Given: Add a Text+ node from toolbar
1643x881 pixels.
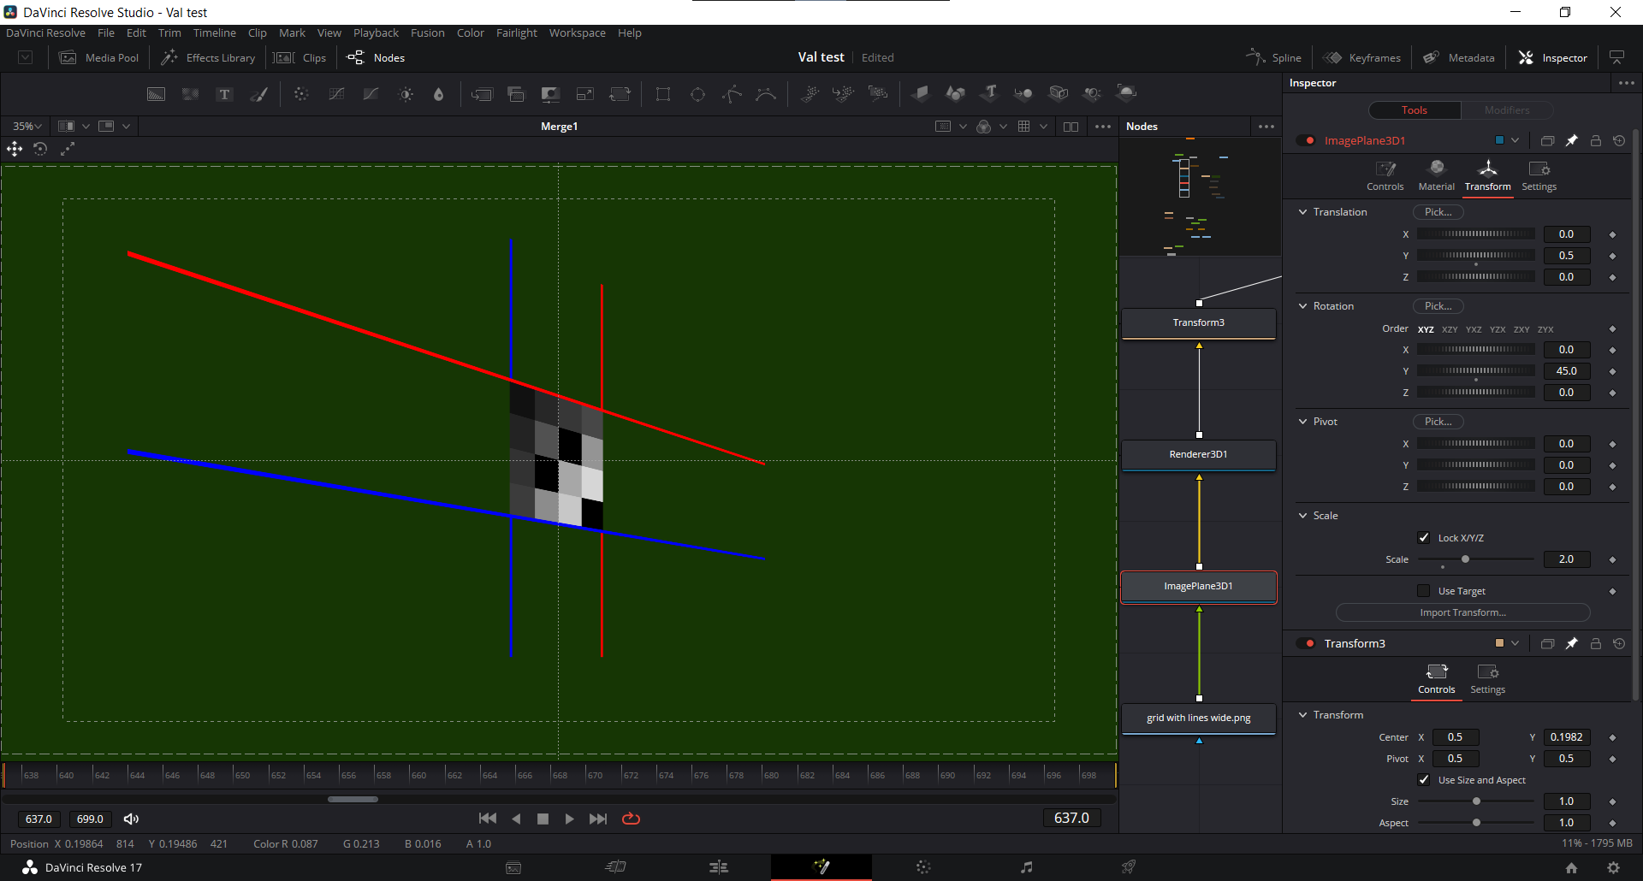Looking at the screenshot, I should point(224,94).
